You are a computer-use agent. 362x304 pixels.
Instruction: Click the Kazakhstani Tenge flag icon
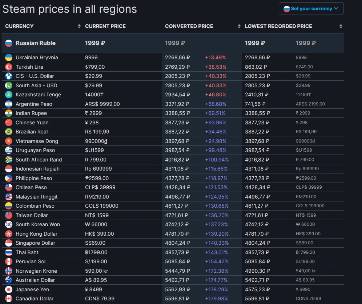pyautogui.click(x=9, y=95)
